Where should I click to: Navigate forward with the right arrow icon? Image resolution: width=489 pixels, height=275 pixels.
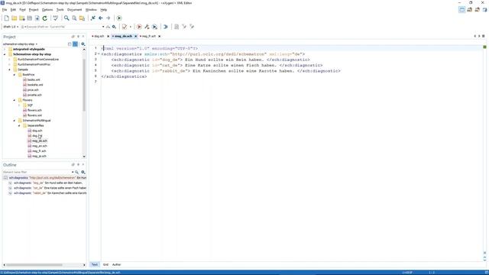[x=108, y=18]
